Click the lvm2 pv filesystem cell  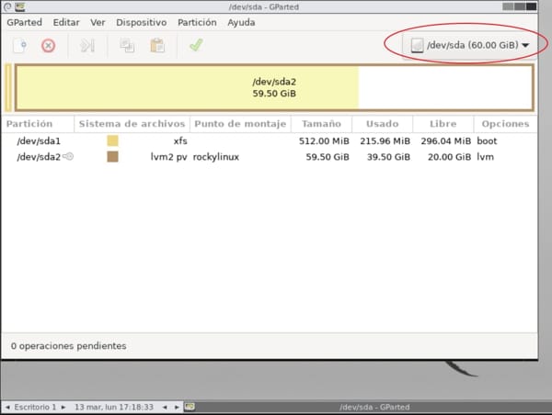(x=168, y=157)
